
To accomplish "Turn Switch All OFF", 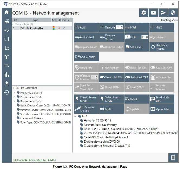I will (x=137, y=77).
